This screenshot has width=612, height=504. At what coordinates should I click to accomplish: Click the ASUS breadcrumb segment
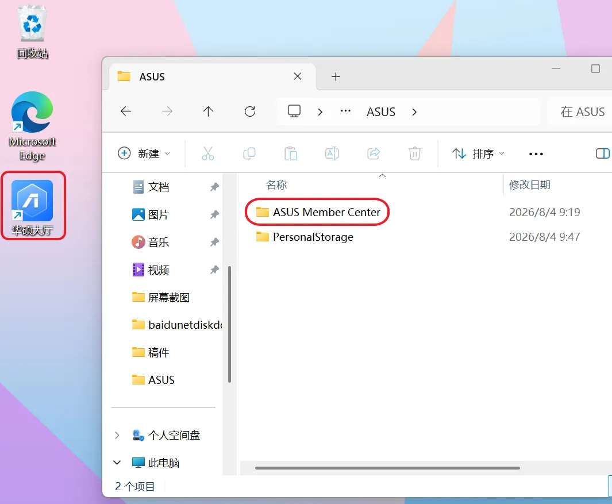(381, 112)
